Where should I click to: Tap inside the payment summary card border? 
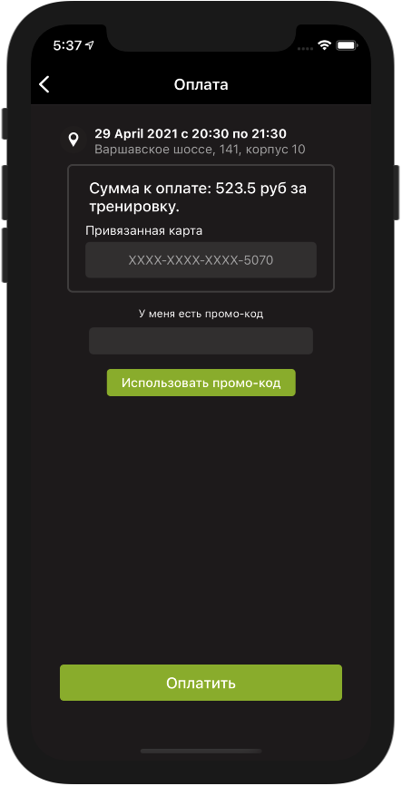point(201,228)
